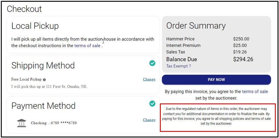Open terms of sale link in Local Pickup
The image size is (279, 138).
click(x=87, y=46)
